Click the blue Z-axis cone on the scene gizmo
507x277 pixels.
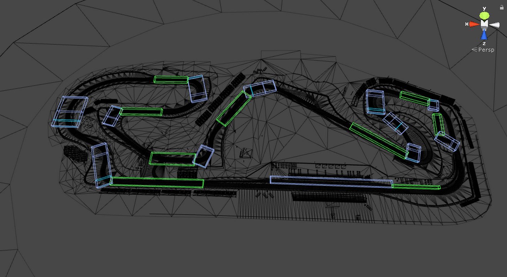484,34
